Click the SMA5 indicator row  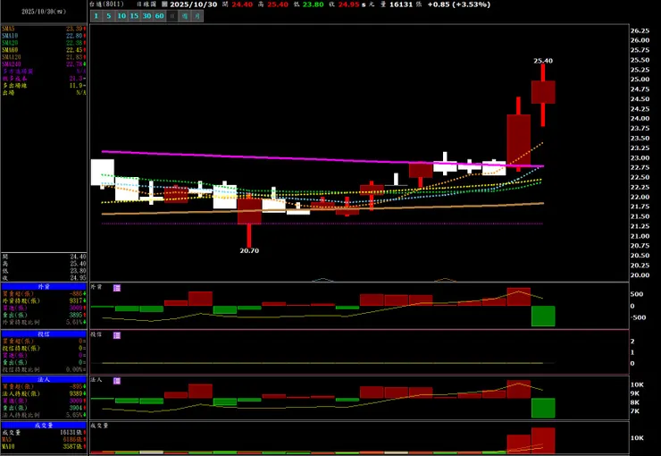tap(44, 29)
